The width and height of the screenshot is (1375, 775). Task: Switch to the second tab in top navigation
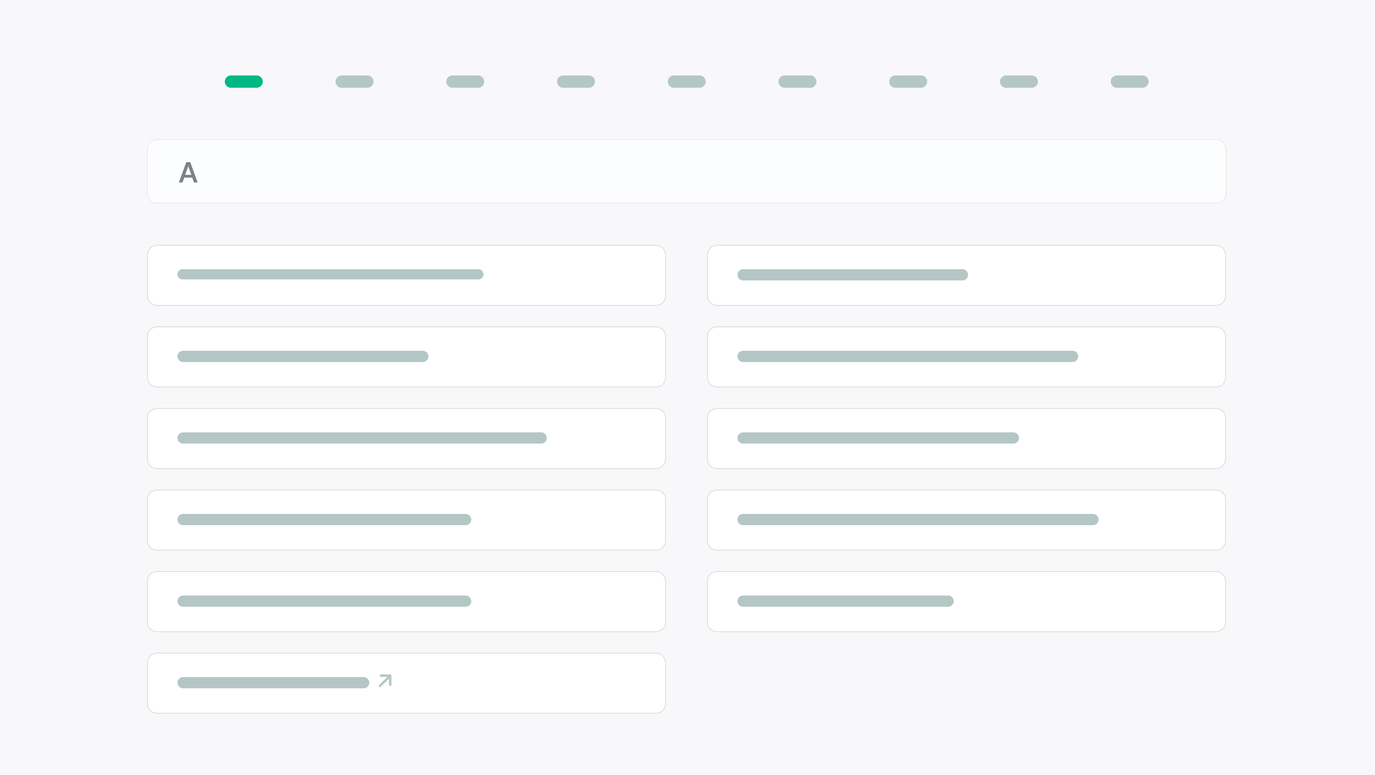354,82
